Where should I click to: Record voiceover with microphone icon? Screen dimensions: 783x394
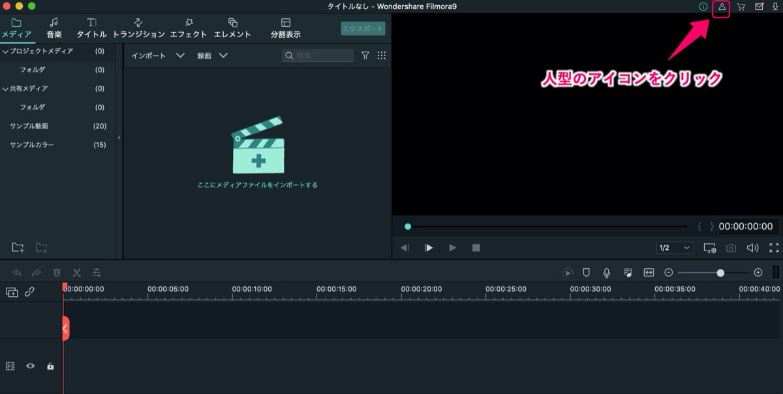[607, 273]
